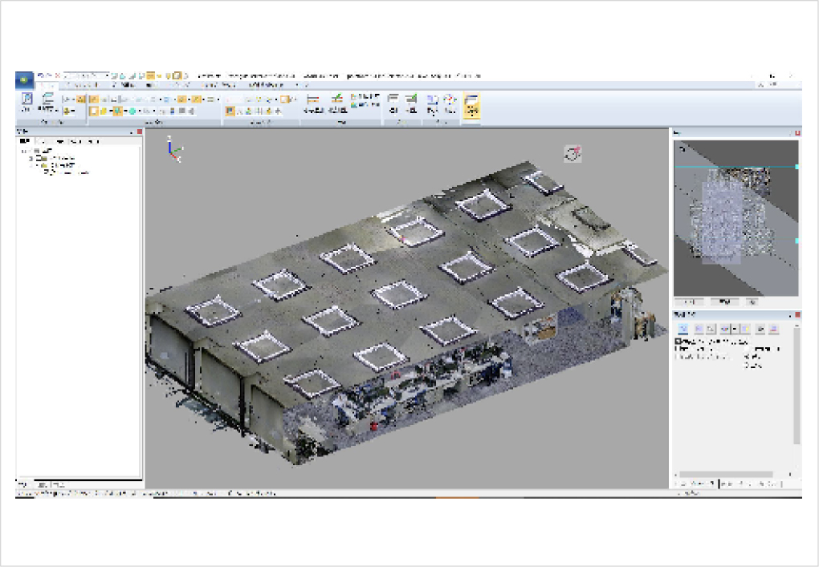819x567 pixels.
Task: Toggle the checkbox in the properties panel
Action: click(678, 342)
